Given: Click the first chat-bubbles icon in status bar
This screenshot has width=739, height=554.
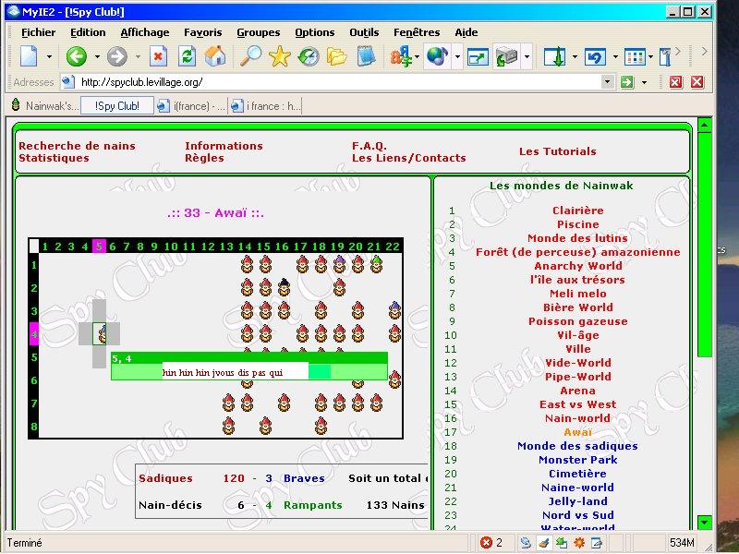Looking at the screenshot, I should (526, 543).
